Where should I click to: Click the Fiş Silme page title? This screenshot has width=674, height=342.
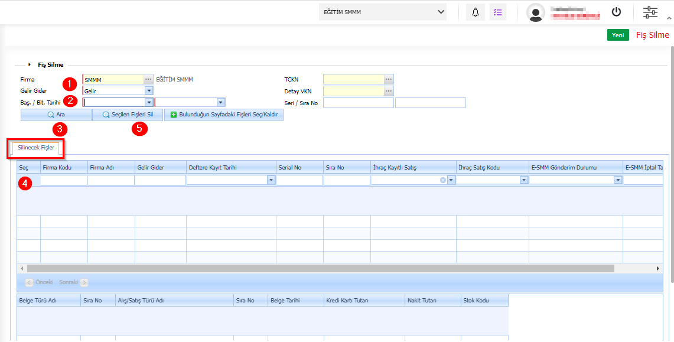pos(653,35)
